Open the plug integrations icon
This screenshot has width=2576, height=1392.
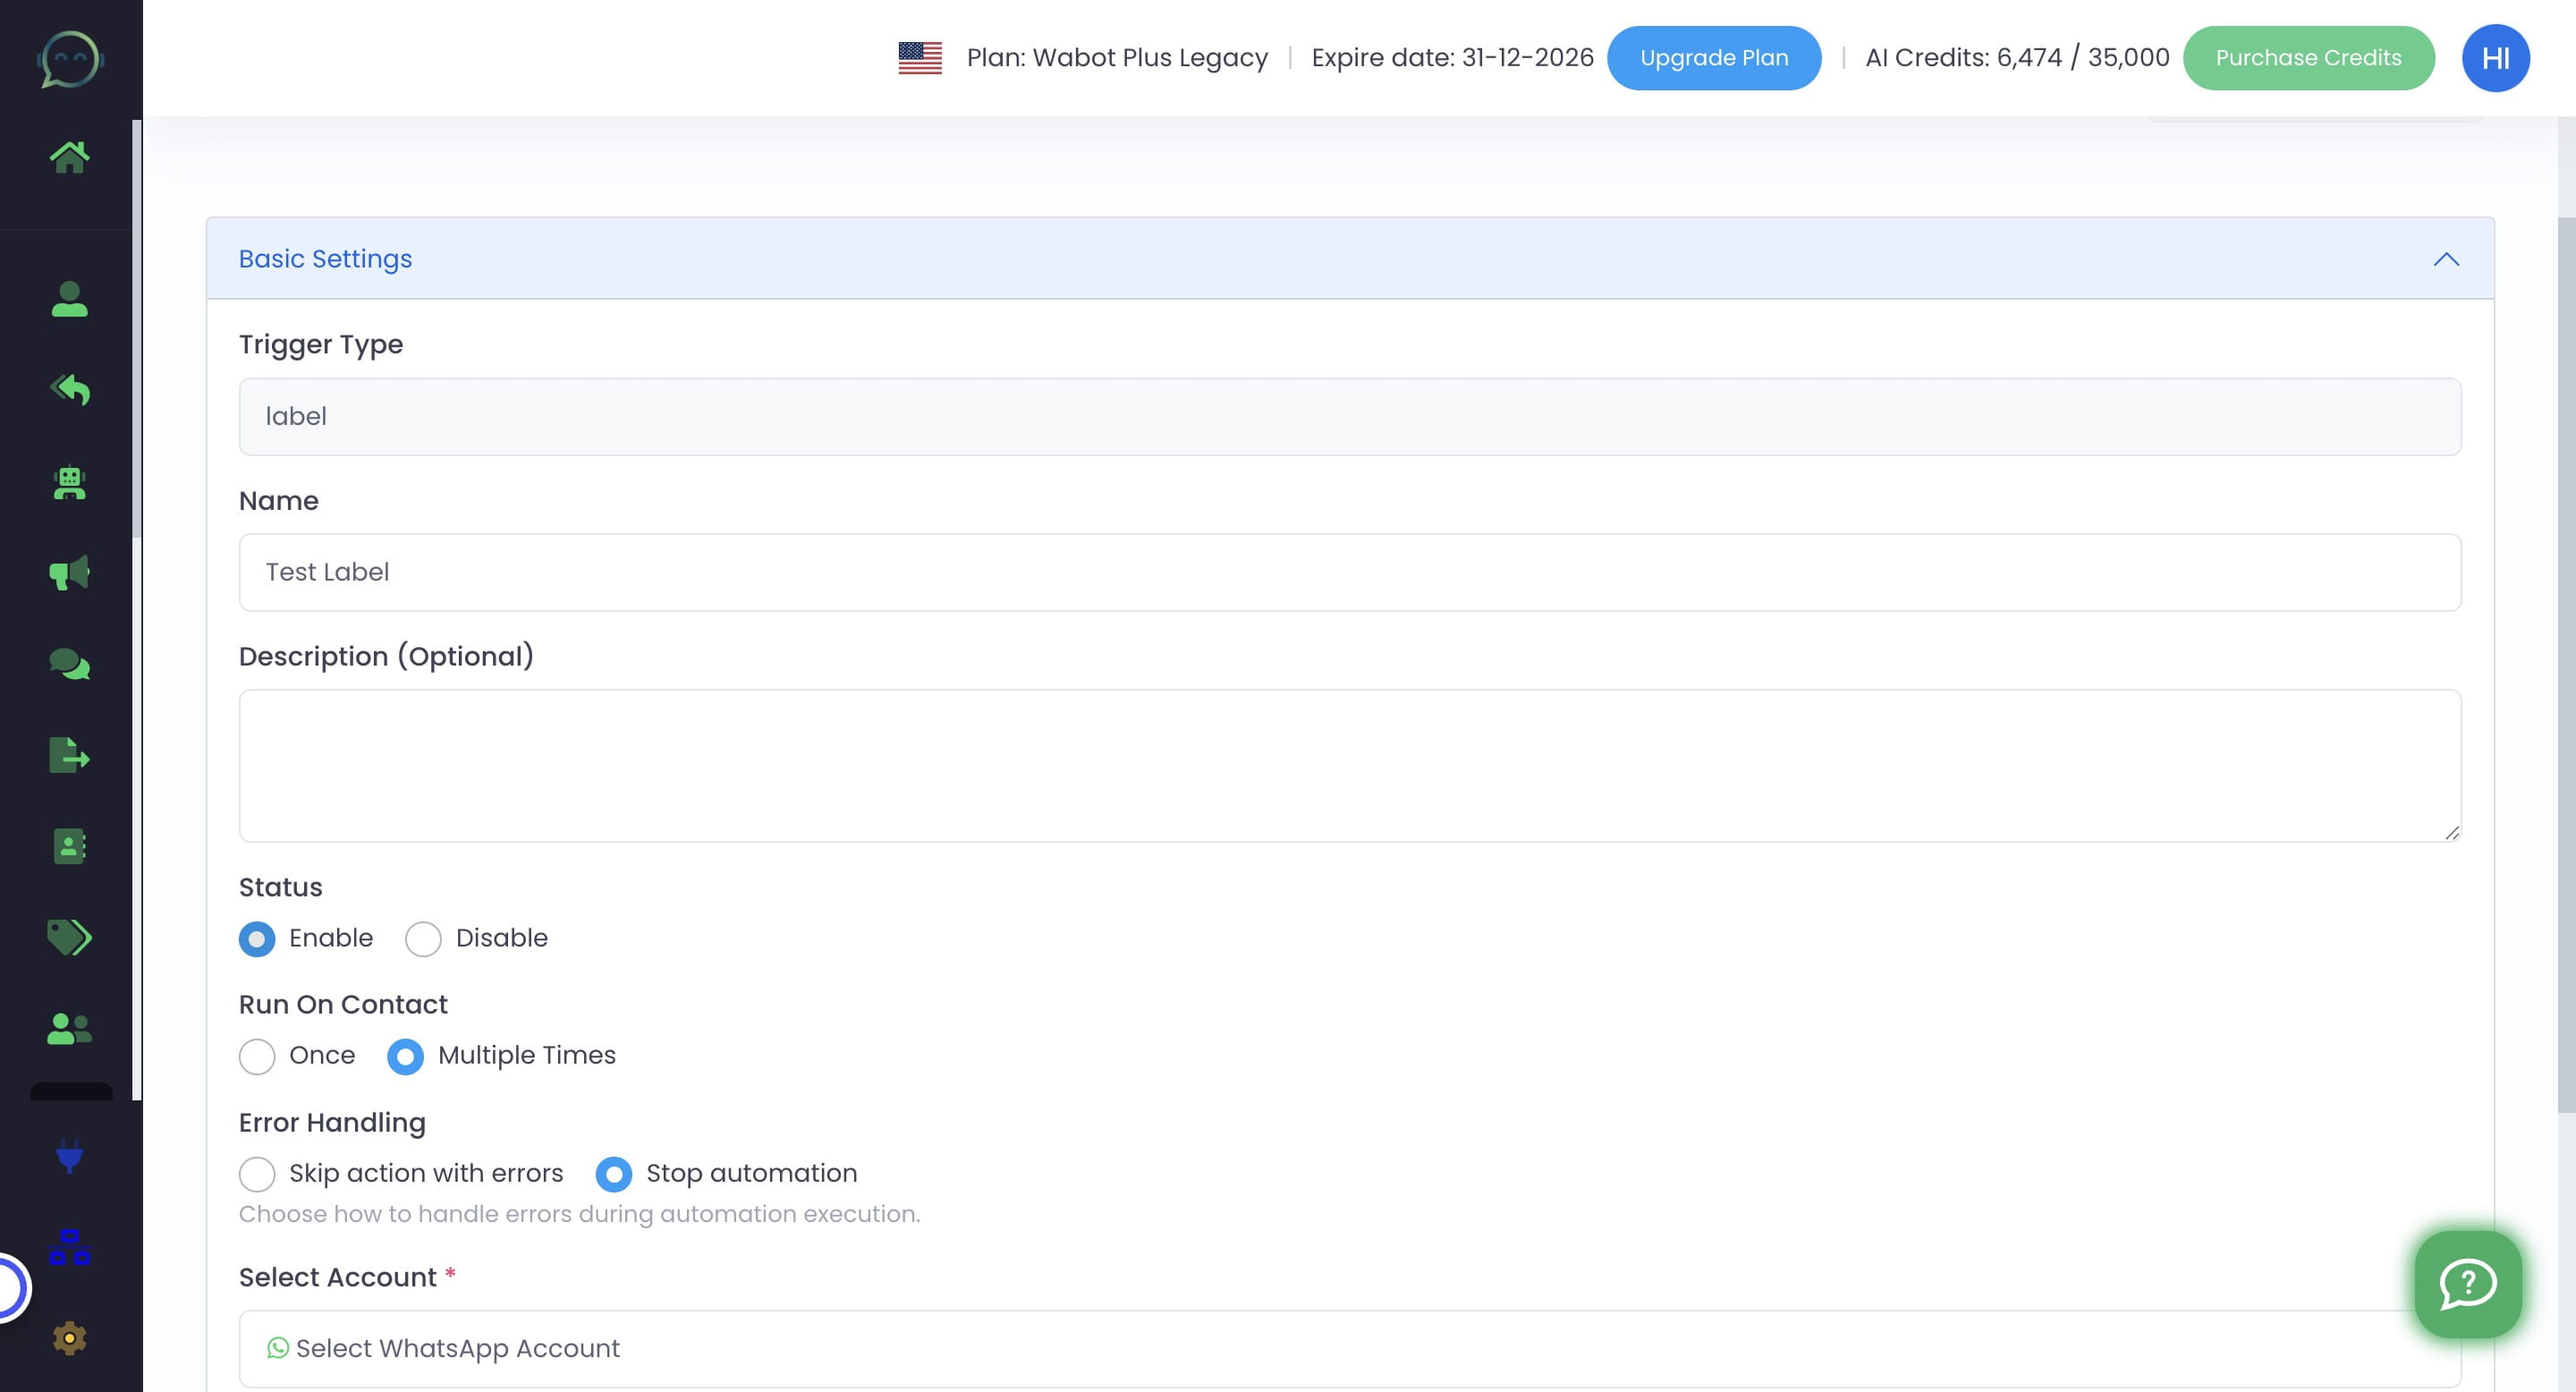click(69, 1155)
